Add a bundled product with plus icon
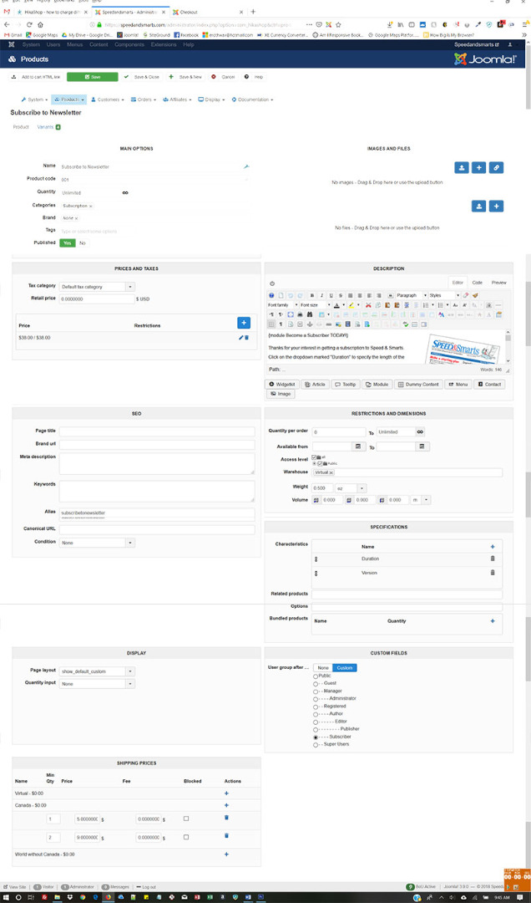This screenshot has height=903, width=531. click(x=492, y=621)
